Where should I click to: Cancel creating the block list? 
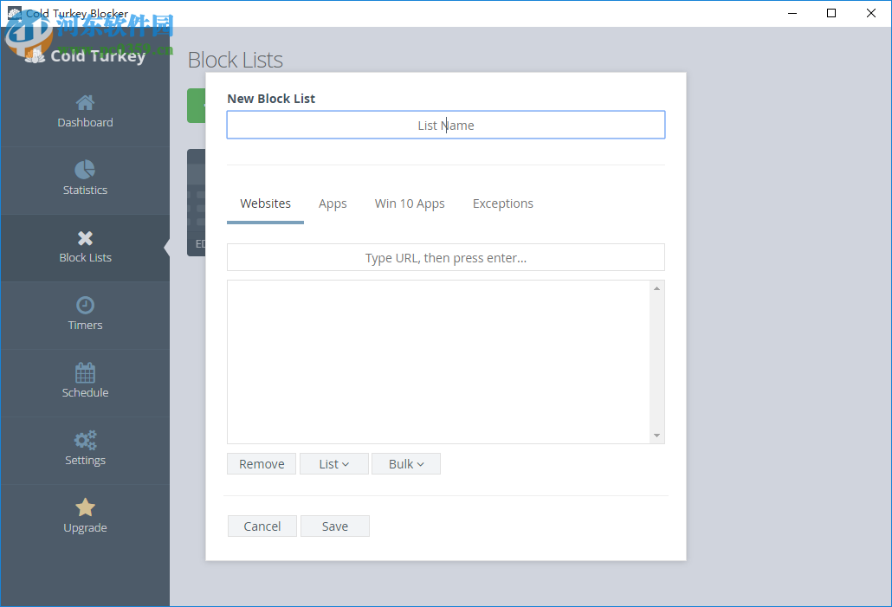(262, 526)
